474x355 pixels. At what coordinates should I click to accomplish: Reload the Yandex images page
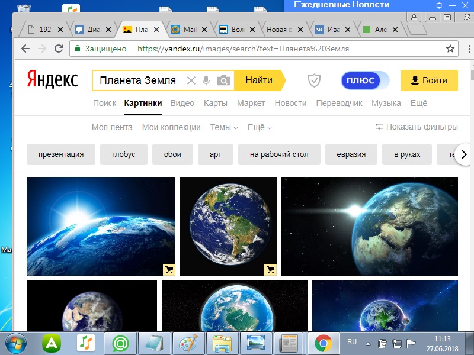(x=58, y=49)
